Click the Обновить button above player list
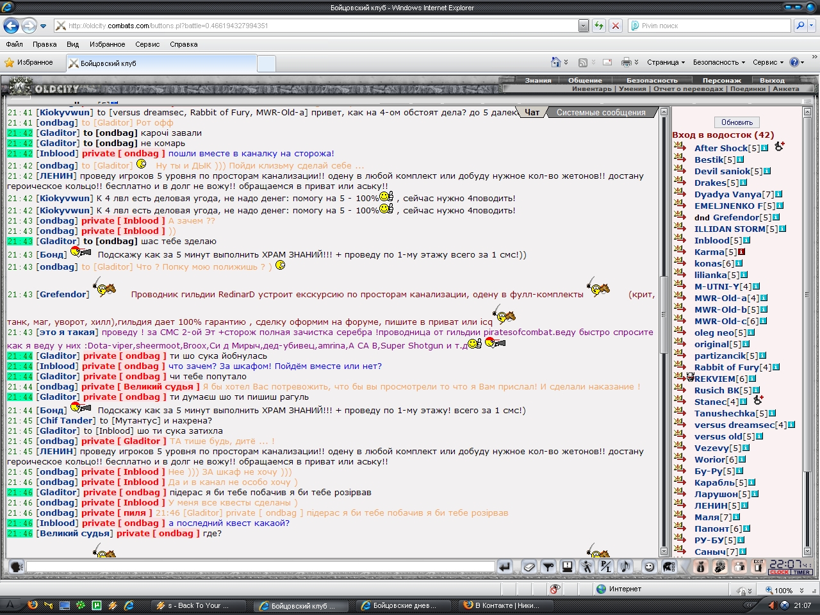This screenshot has width=820, height=615. (x=737, y=122)
